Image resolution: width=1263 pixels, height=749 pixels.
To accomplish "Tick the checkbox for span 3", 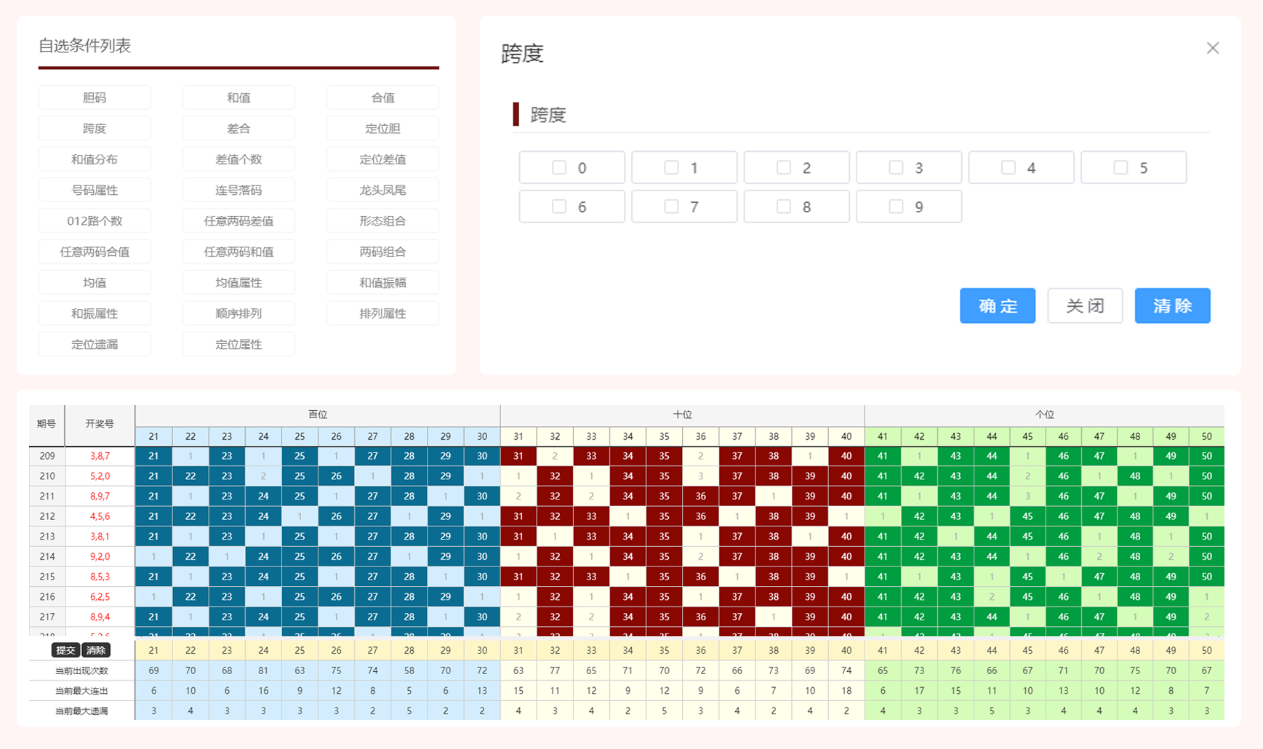I will (896, 168).
